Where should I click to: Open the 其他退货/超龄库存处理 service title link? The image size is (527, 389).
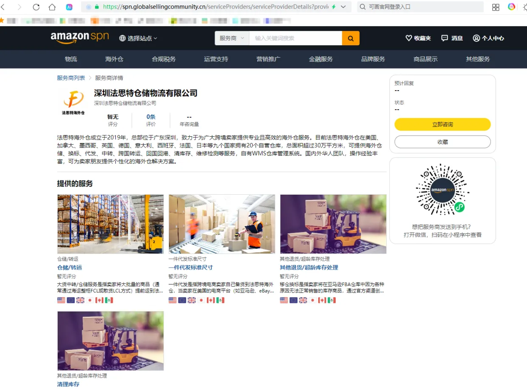tap(309, 268)
